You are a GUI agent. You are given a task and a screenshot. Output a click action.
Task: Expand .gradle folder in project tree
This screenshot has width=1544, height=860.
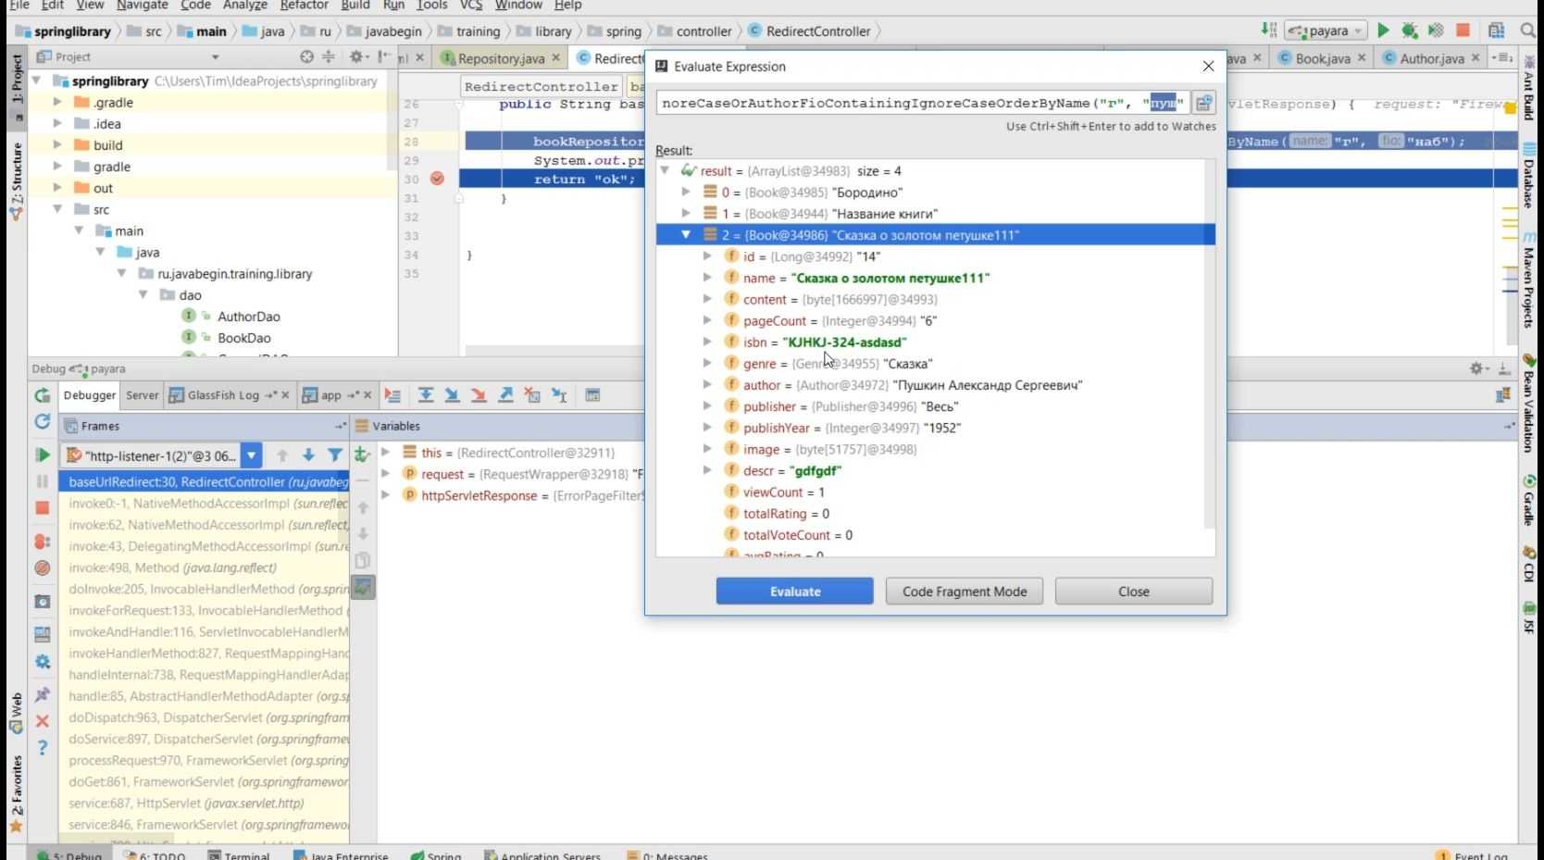click(x=57, y=102)
